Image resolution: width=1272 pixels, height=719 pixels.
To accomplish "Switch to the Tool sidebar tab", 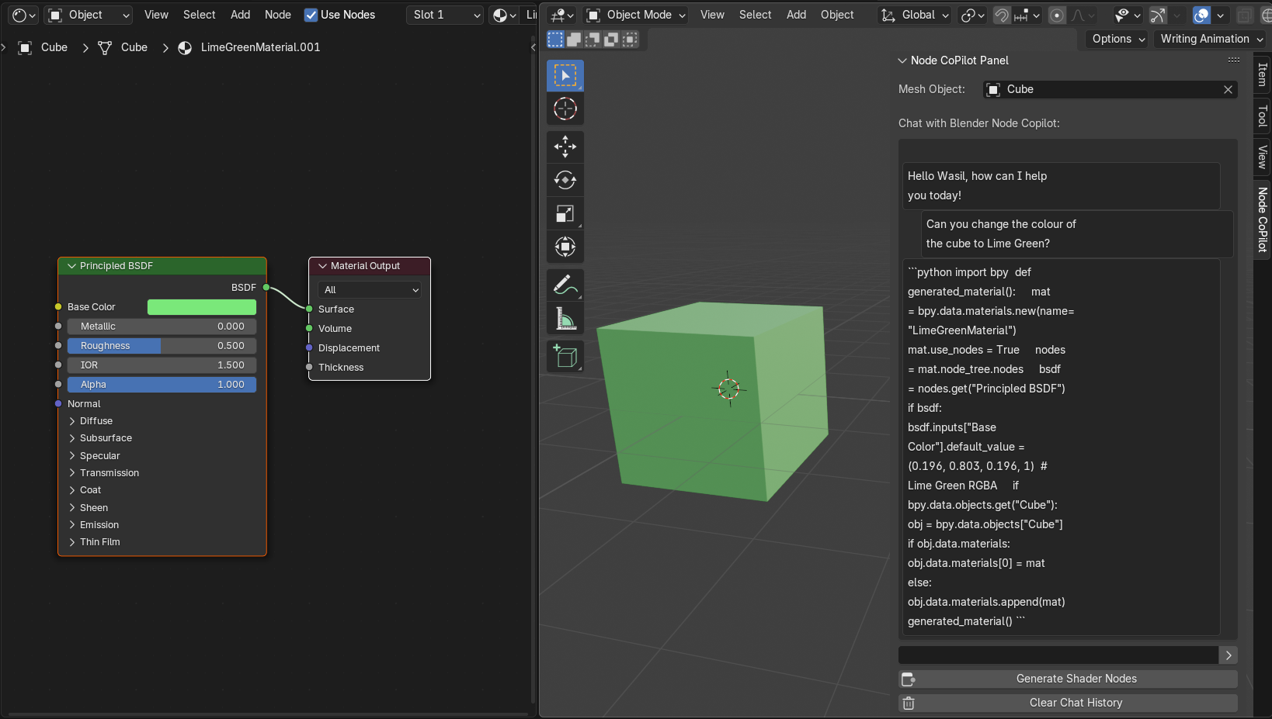I will [x=1262, y=116].
